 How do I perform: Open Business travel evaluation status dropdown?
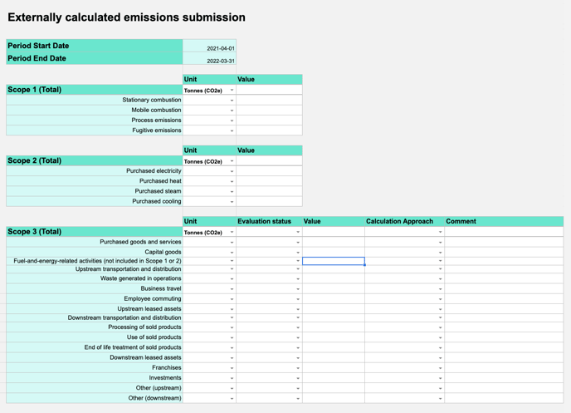(x=298, y=289)
